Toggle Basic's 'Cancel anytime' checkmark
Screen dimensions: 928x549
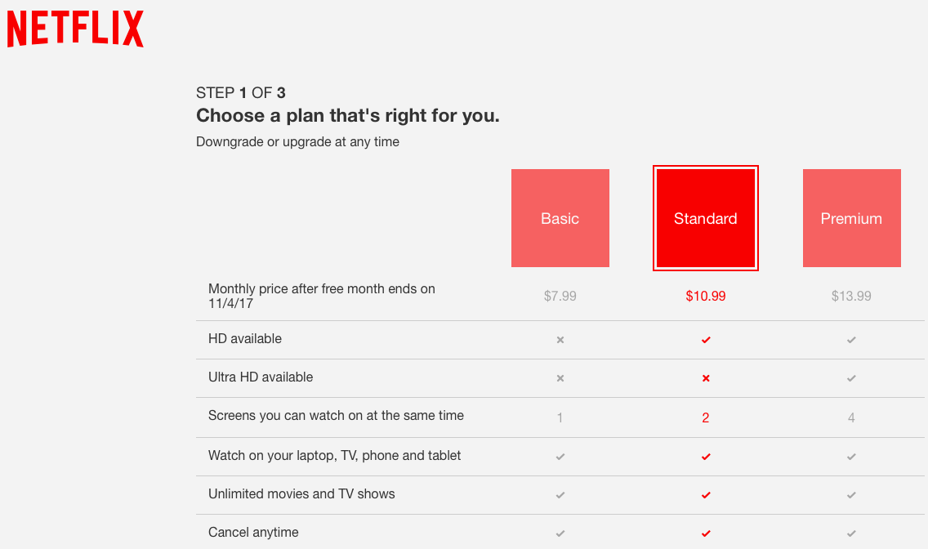coord(560,532)
